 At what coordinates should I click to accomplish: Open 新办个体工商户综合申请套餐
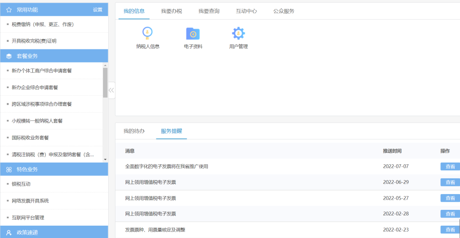click(42, 71)
